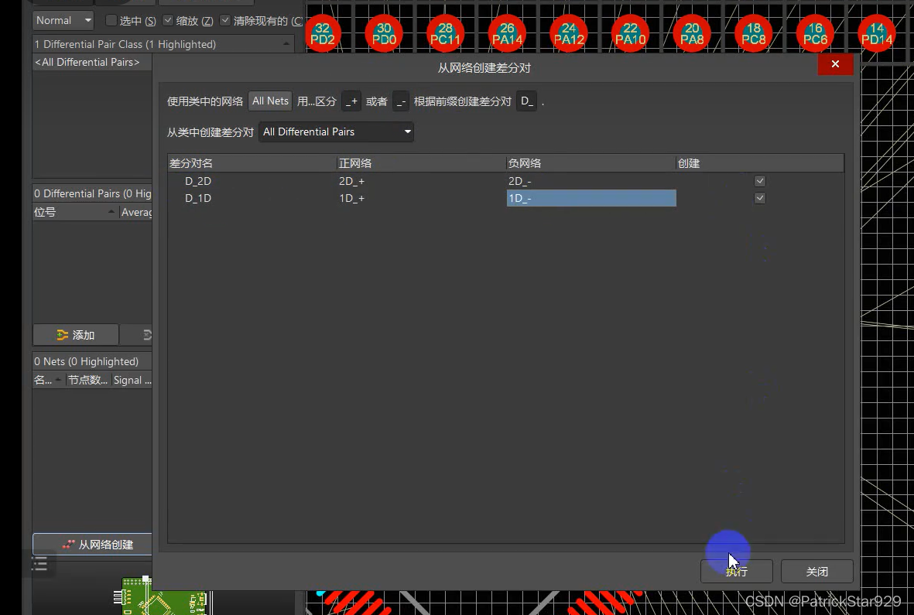Close the create differential pairs dialog with X

pos(835,64)
